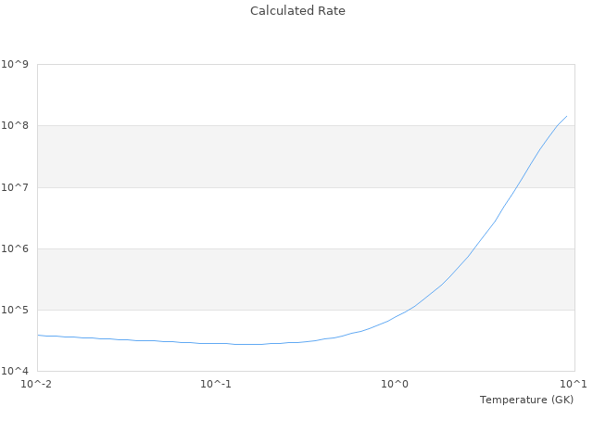Click the "Temperature (GK)" x-axis title
593x445 pixels.
(x=526, y=400)
